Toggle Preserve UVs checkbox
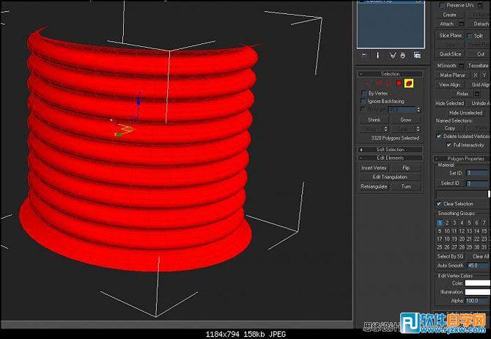The image size is (491, 339). coord(442,5)
